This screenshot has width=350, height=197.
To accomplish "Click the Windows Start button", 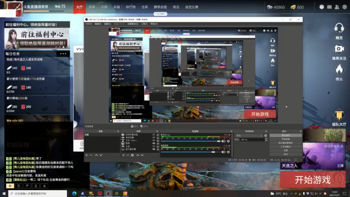I will click(x=4, y=193).
